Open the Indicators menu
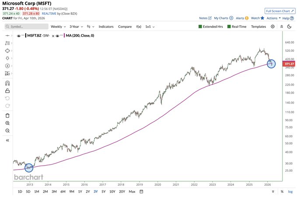Viewport: 297px width, 197px height. [x=106, y=27]
